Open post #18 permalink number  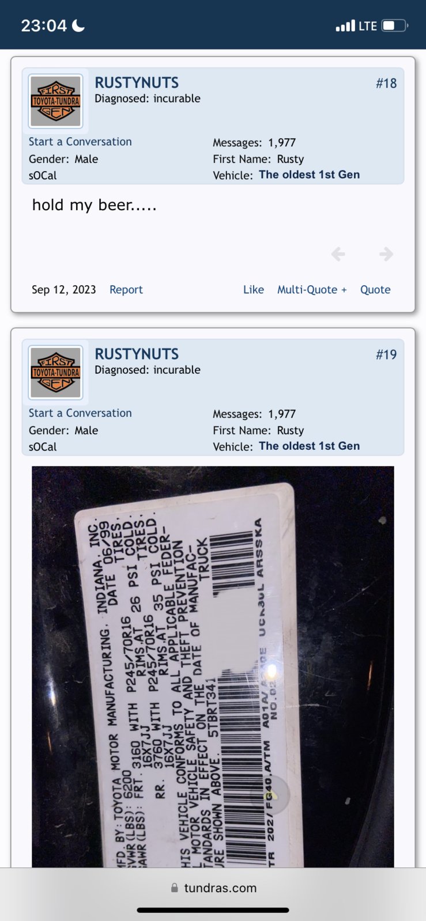coord(386,83)
